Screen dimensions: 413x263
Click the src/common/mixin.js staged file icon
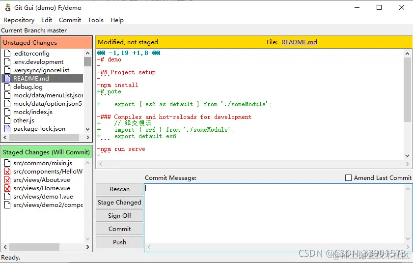(x=7, y=163)
